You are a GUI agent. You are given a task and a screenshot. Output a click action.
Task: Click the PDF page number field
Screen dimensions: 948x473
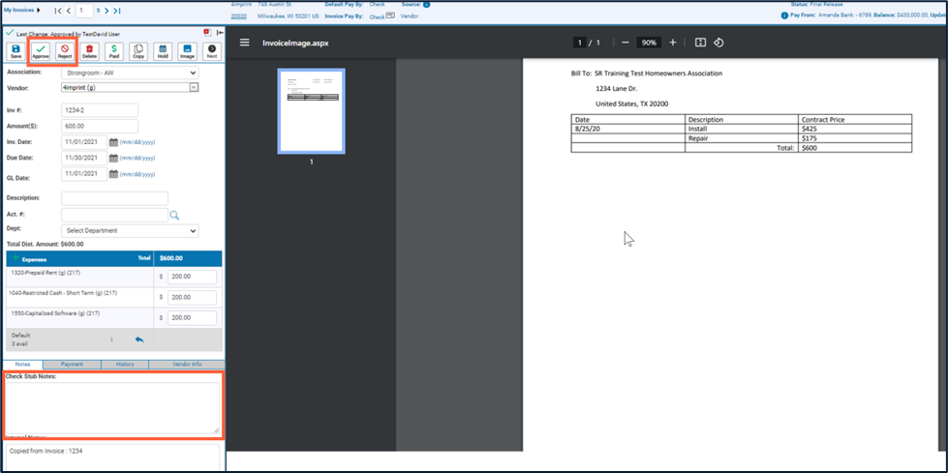tap(580, 43)
